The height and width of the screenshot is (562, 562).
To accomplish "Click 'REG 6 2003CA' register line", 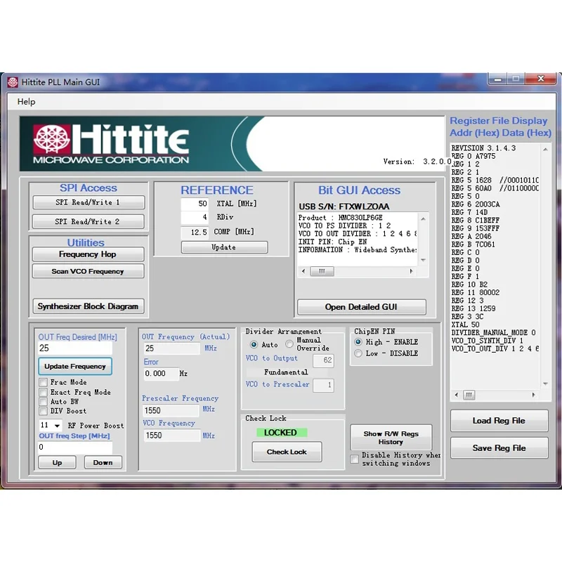I will click(476, 204).
